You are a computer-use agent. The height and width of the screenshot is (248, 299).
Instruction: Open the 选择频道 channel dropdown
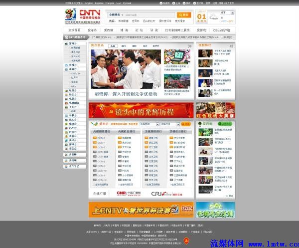coord(149,124)
